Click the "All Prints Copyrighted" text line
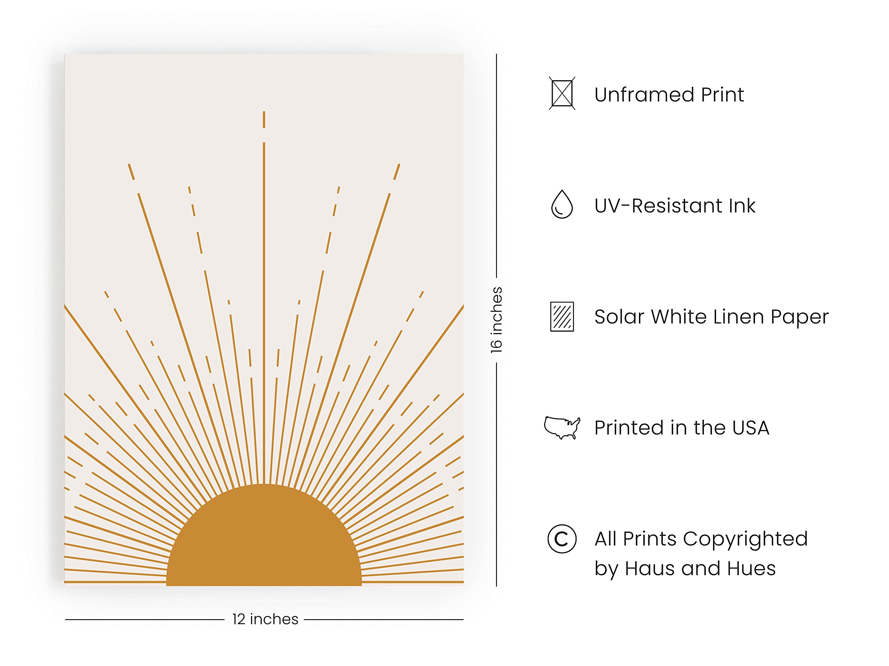Screen dimensions: 889x666 tap(701, 539)
